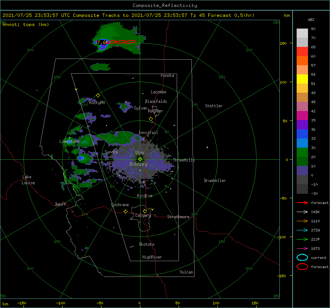
Task: Click the yellow diamond marker below RedDeer
Action: 151,119
